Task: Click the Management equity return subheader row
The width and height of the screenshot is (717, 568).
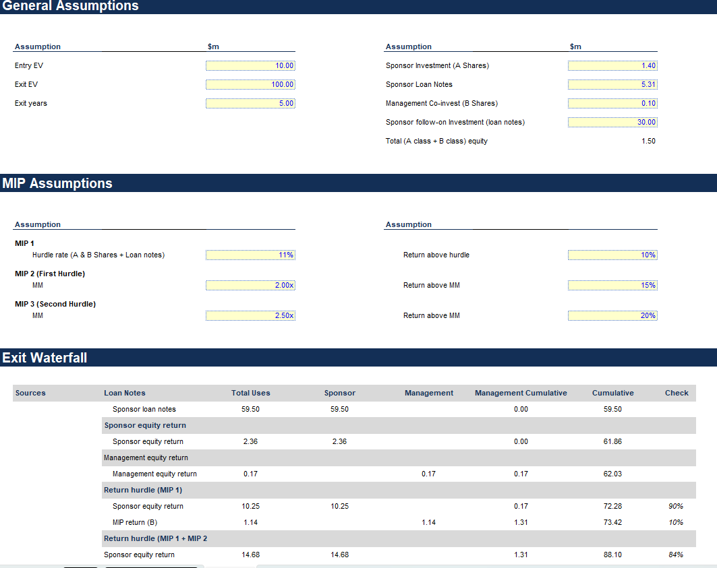Action: 398,458
